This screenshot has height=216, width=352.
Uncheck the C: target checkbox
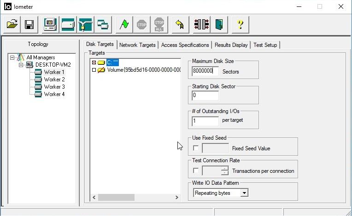[94, 63]
